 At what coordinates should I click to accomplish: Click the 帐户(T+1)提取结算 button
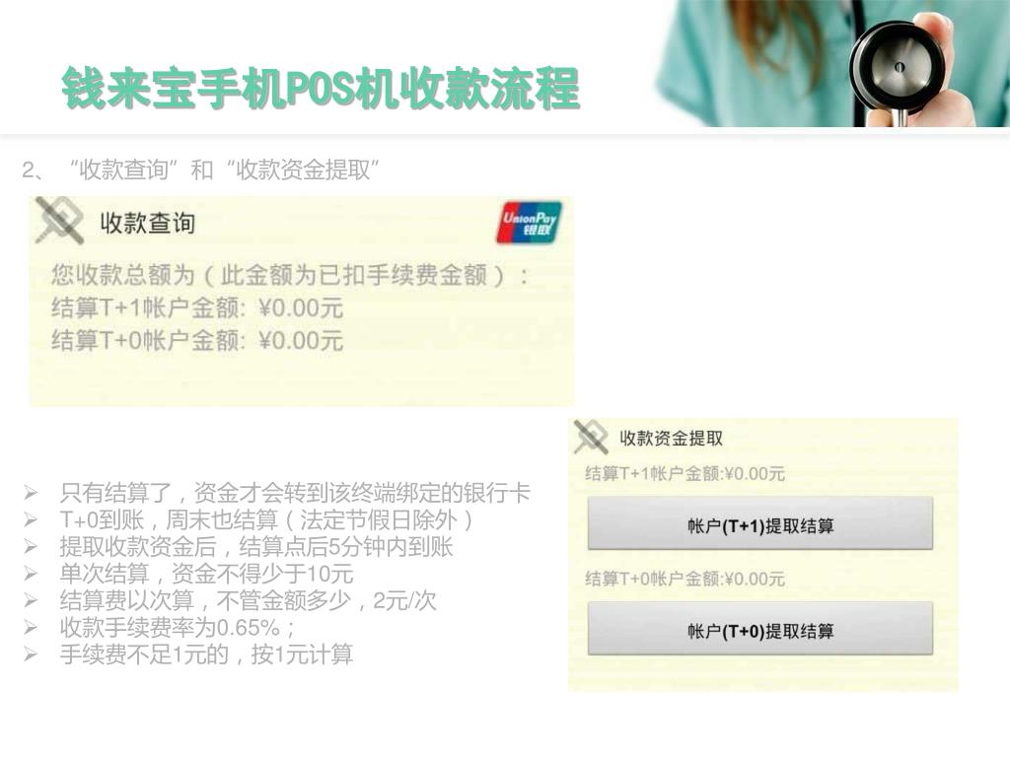point(760,523)
